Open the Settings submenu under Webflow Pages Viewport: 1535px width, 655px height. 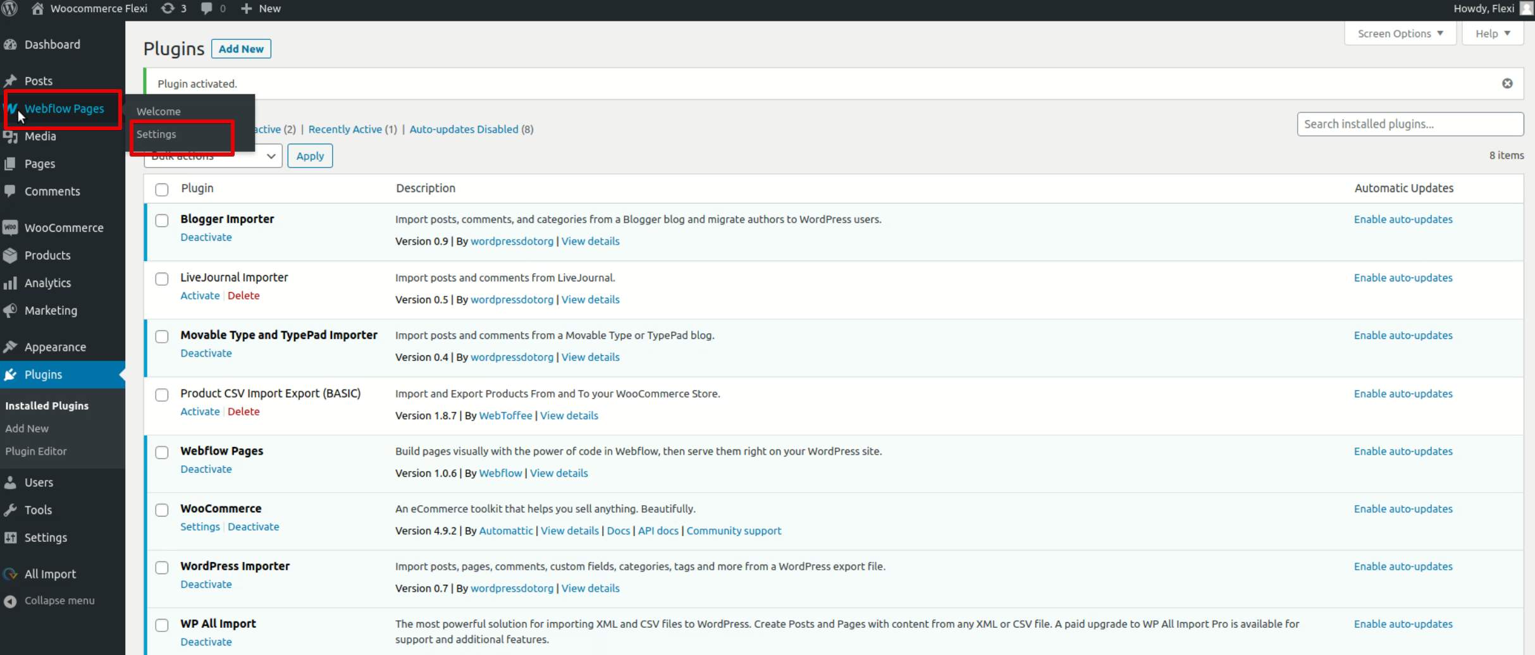156,134
